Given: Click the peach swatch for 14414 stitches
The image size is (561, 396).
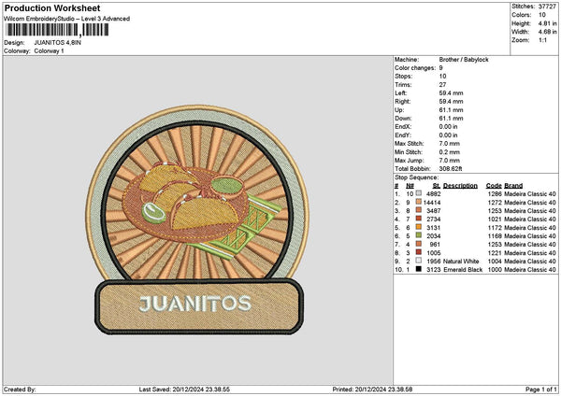Looking at the screenshot, I should [419, 202].
